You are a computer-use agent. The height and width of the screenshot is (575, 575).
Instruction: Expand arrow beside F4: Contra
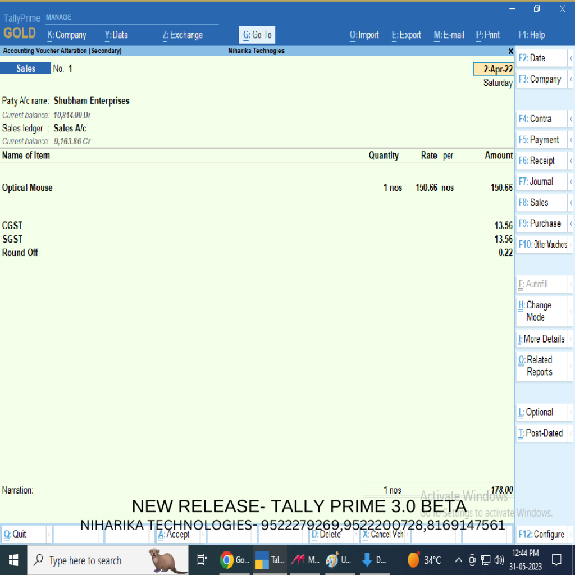point(571,119)
